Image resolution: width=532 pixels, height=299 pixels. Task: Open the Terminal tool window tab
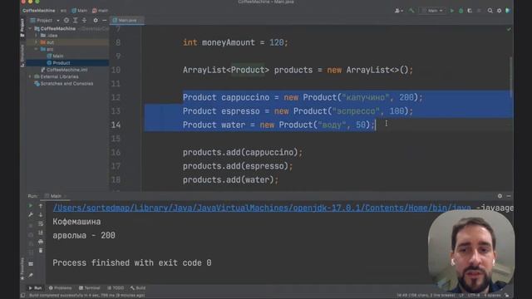tap(90, 288)
